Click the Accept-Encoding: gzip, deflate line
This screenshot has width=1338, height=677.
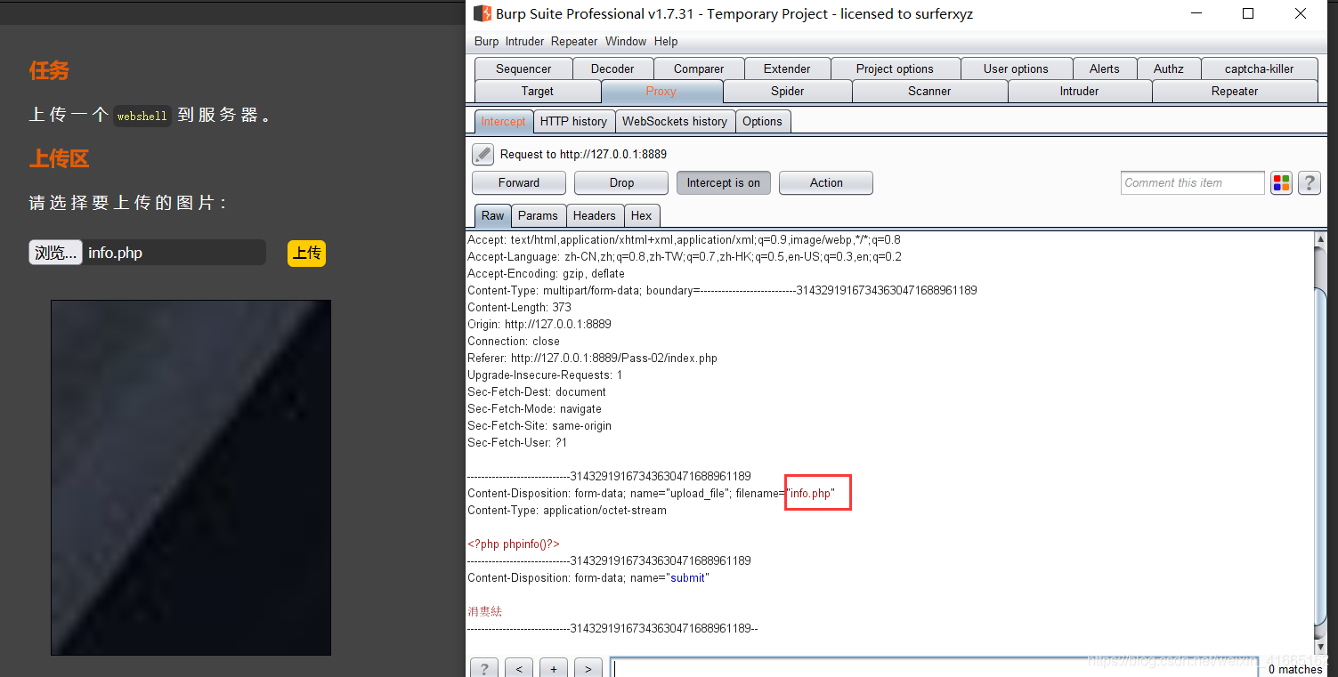coord(546,273)
